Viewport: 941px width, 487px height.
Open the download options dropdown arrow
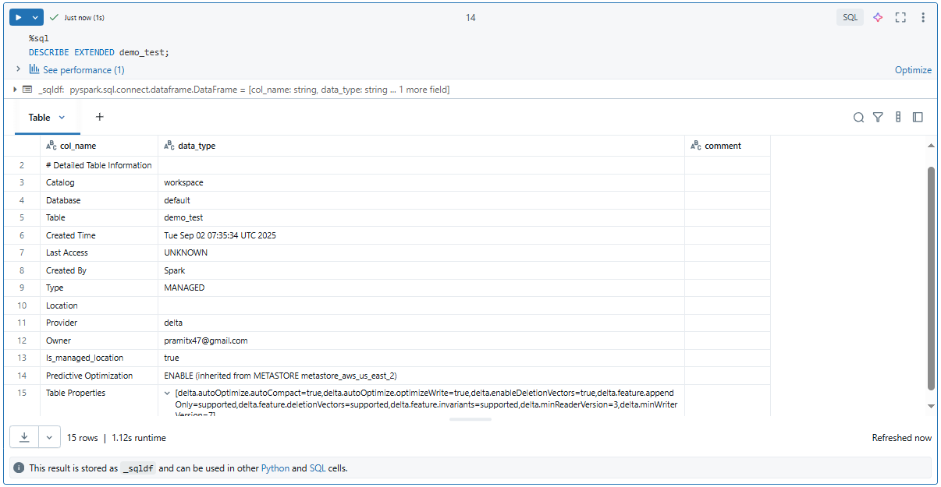[x=48, y=437]
